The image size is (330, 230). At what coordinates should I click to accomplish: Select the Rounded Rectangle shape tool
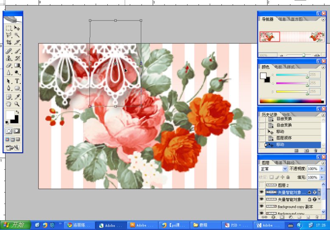[x=17, y=88]
